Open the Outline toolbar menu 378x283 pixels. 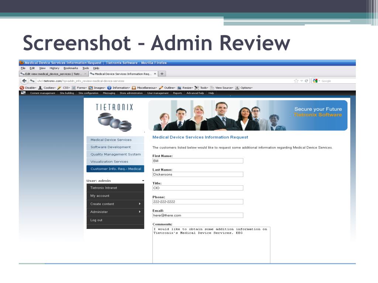click(x=167, y=88)
